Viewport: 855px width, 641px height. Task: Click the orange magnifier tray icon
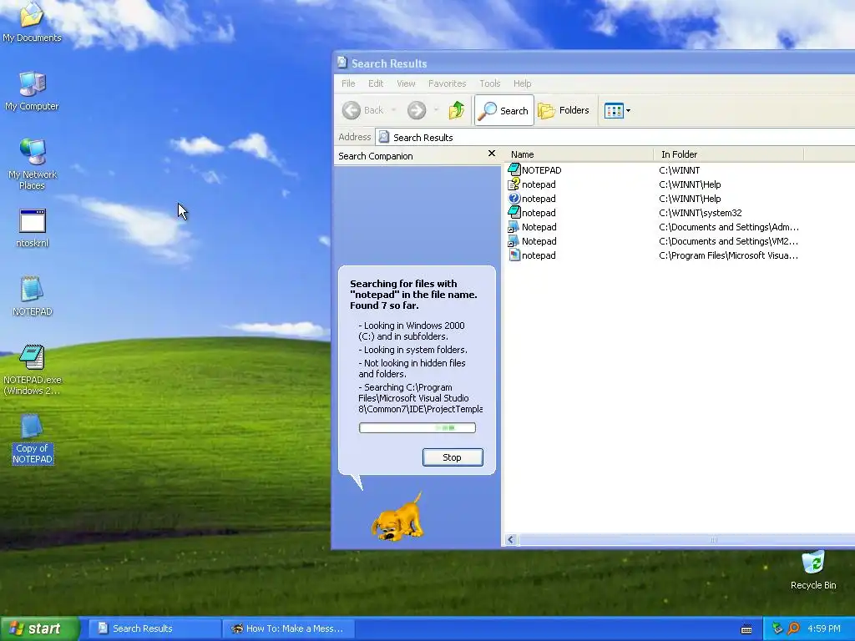(x=793, y=628)
